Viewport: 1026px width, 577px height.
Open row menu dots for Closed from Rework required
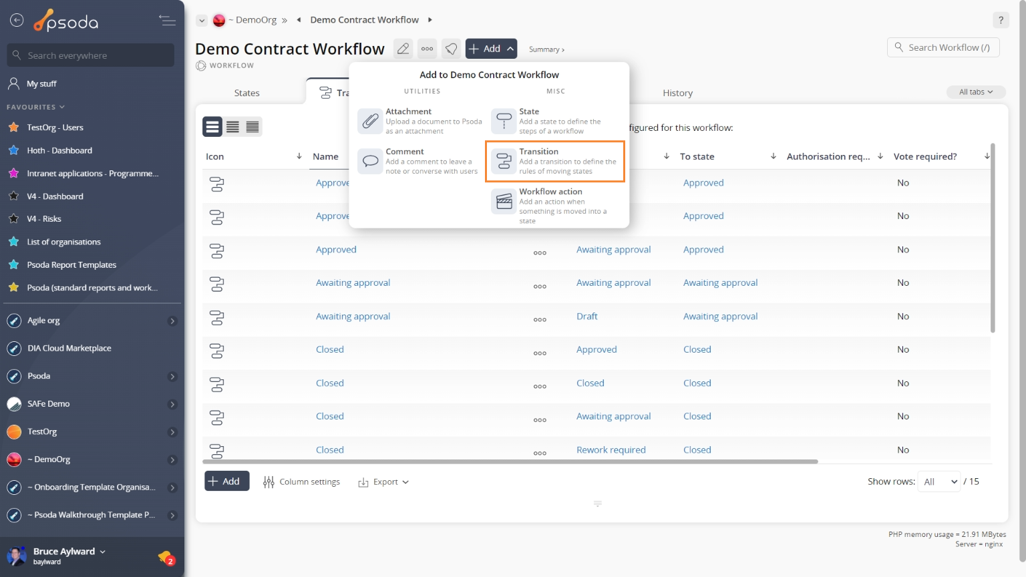[x=540, y=453]
